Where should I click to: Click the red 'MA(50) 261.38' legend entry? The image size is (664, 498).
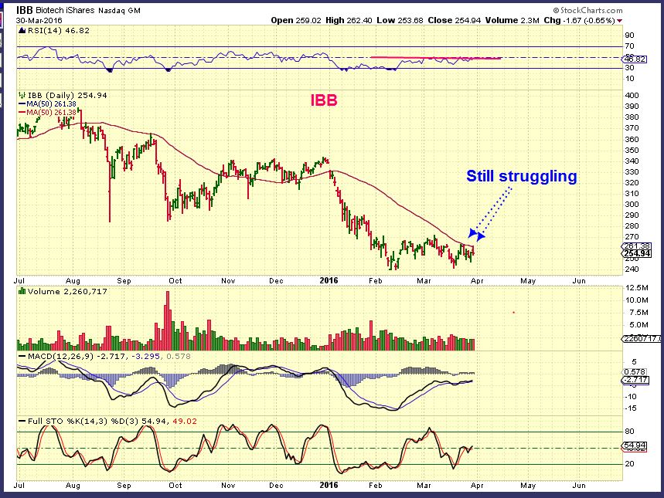[x=47, y=113]
